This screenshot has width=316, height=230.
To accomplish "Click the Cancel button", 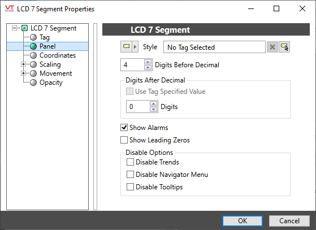I will [289, 221].
